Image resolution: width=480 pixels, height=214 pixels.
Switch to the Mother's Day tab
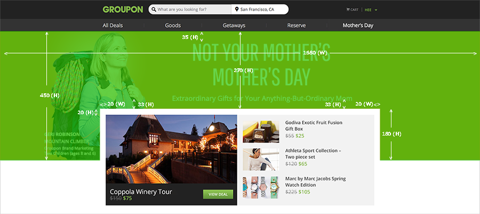tap(358, 26)
